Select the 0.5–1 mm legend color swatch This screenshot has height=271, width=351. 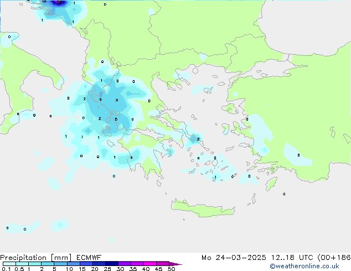(22, 264)
